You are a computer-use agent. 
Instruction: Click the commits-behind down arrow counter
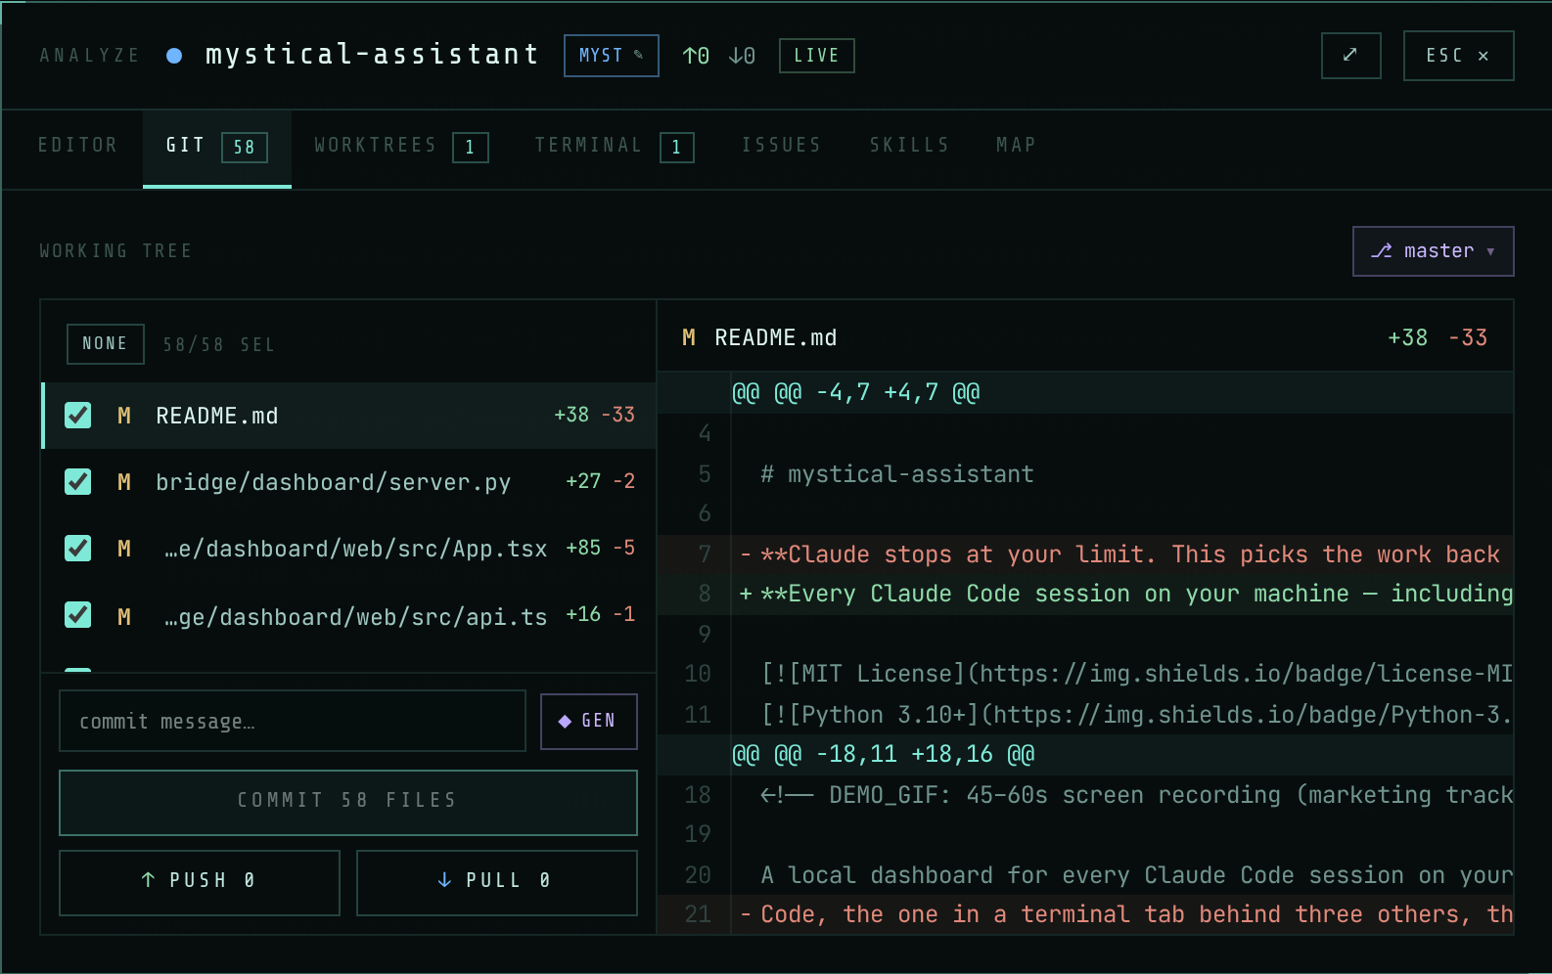pyautogui.click(x=742, y=56)
